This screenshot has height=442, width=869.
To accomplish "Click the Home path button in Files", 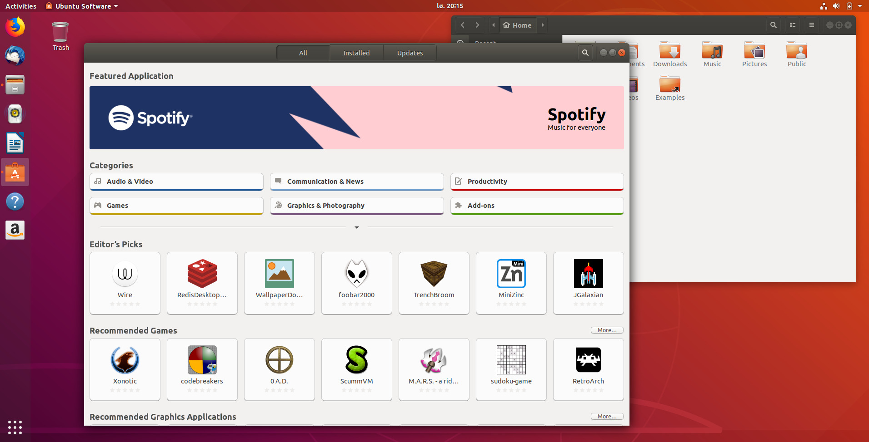I will (x=518, y=25).
